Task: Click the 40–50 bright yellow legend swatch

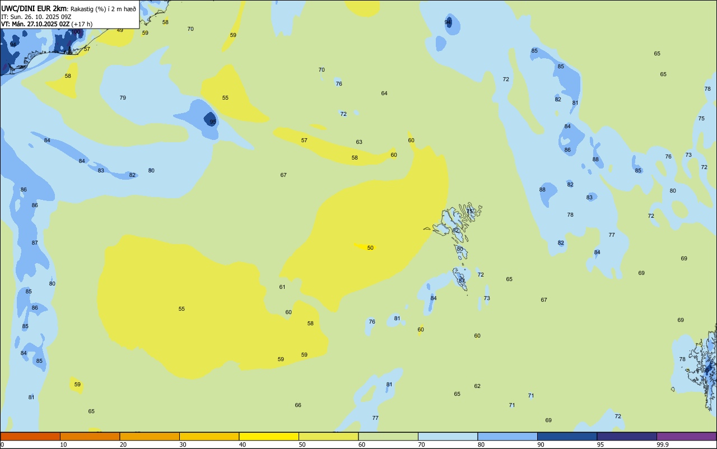Action: click(269, 436)
